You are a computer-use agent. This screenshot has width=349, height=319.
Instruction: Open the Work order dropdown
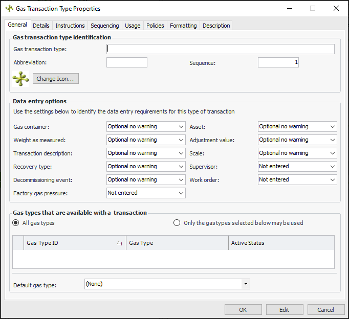point(297,179)
